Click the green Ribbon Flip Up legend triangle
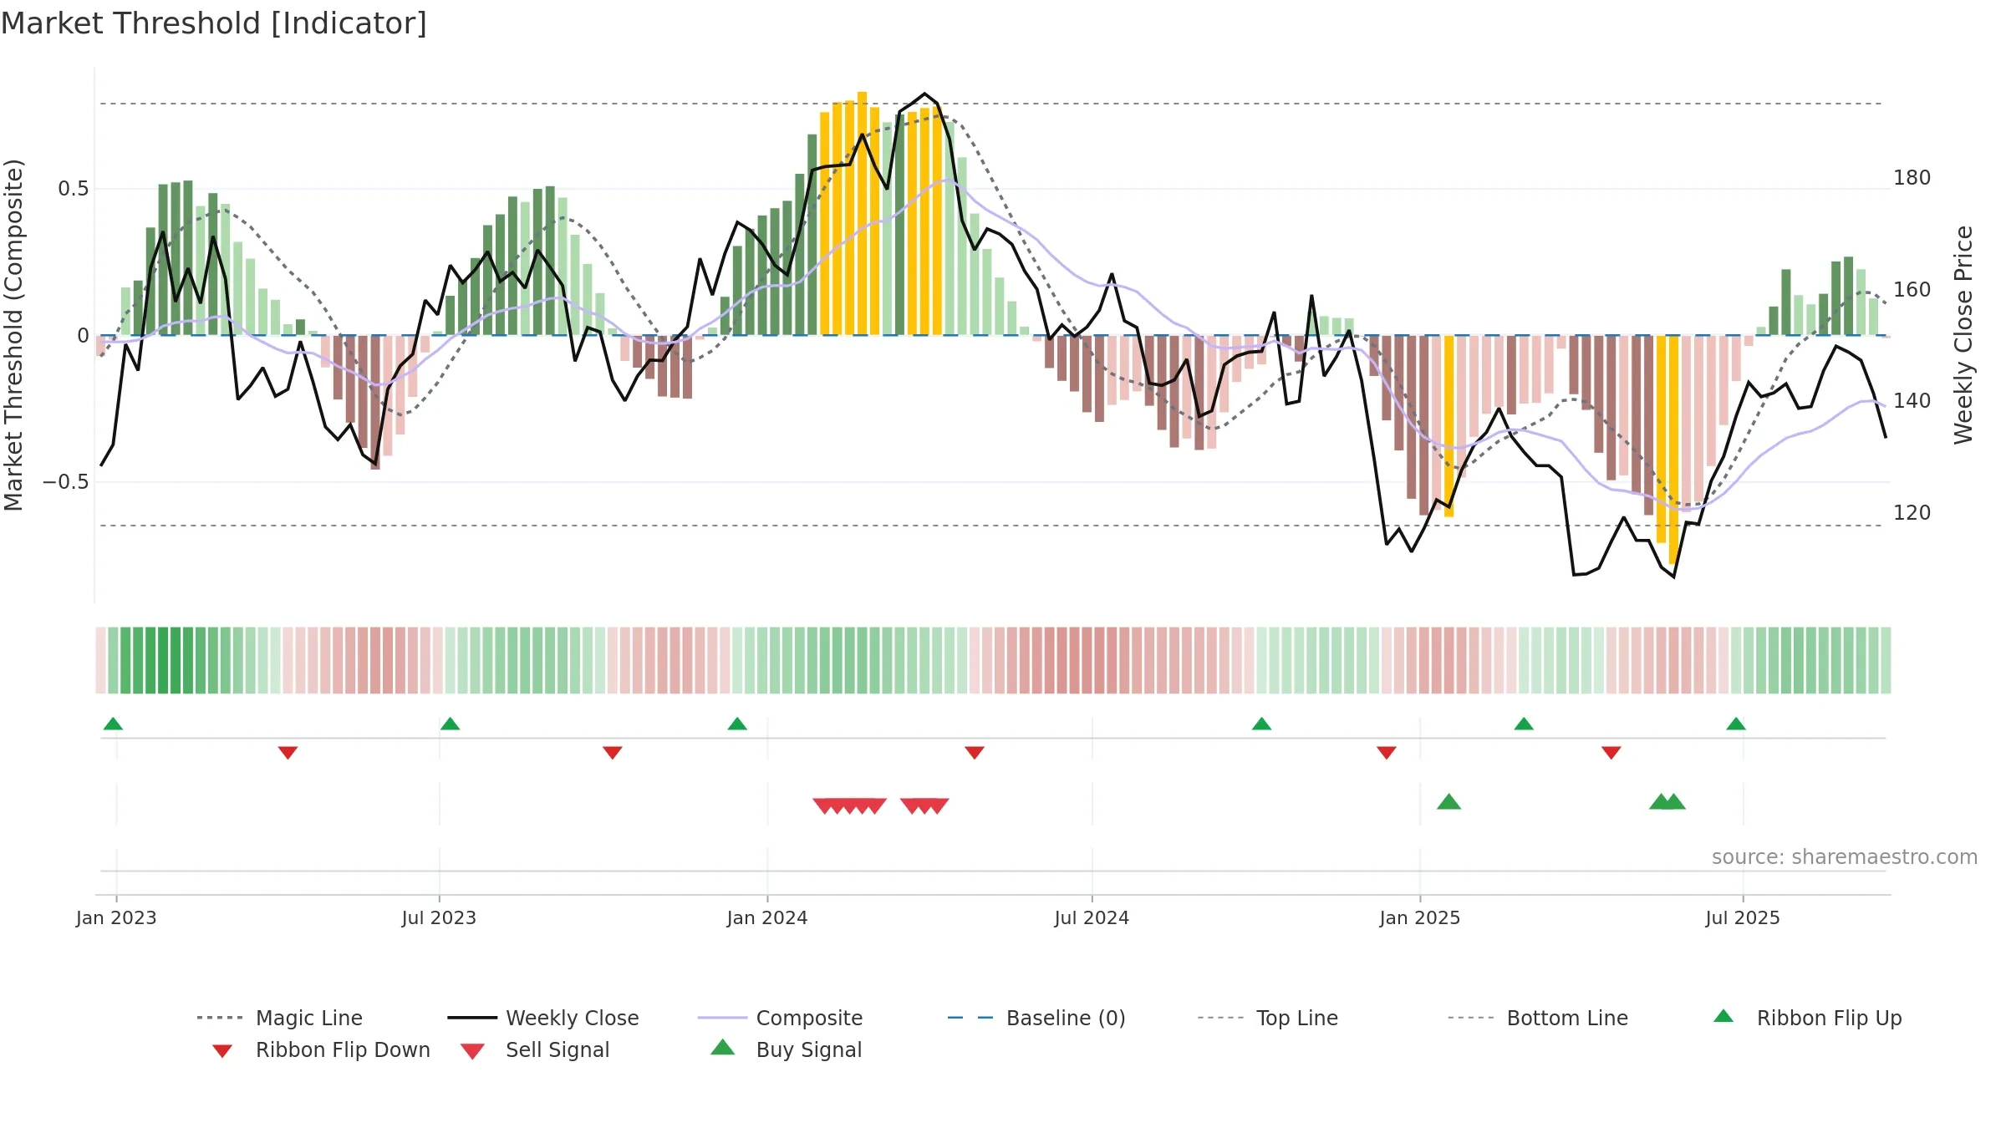2006x1128 pixels. point(1723,1016)
